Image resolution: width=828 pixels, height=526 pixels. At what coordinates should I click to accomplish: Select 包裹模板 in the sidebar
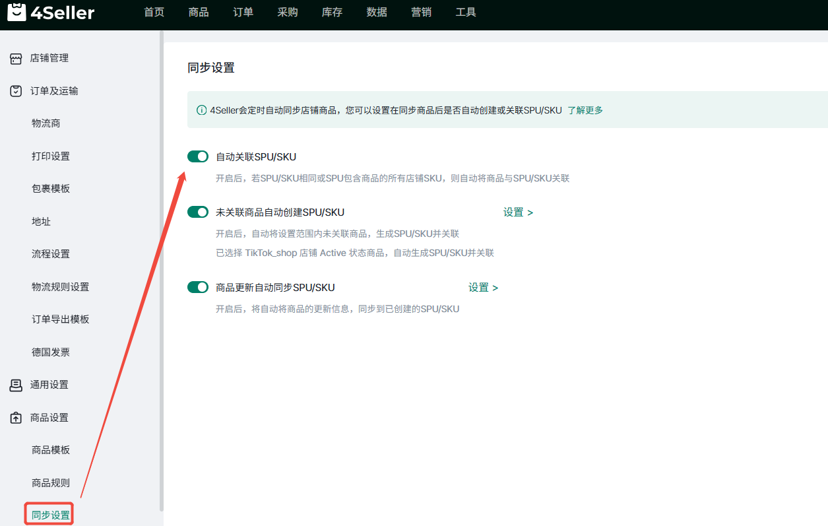[x=51, y=189]
